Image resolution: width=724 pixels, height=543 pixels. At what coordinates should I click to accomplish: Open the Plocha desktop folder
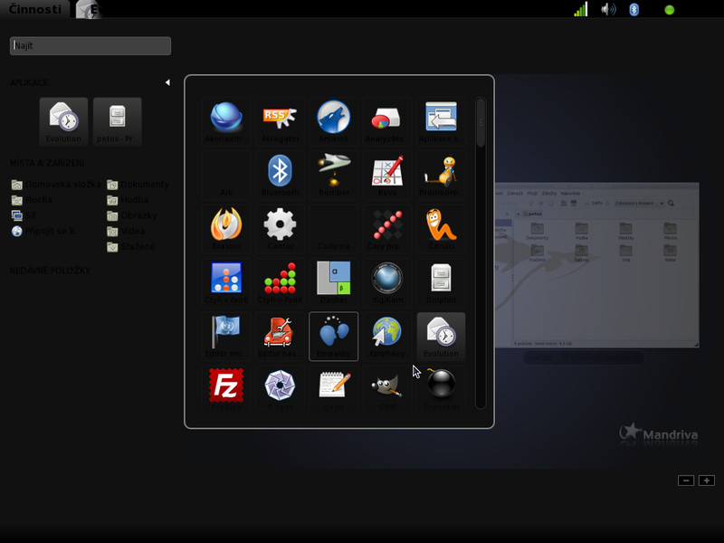point(32,200)
